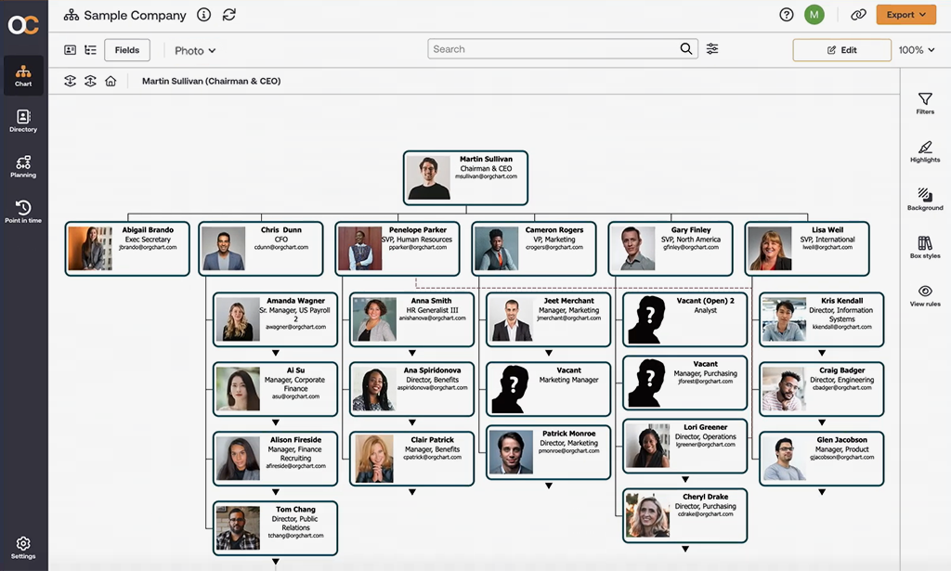Image resolution: width=951 pixels, height=571 pixels.
Task: Click the expand levels icon
Action: (x=90, y=81)
